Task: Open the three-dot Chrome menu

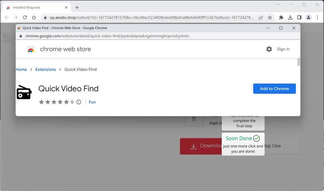Action: click(x=318, y=18)
